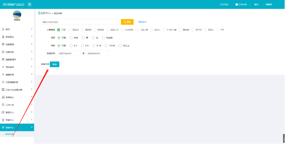Screen dimensions: 285x144
Task: Expand the 首页 chevron in sidebar
Action: (x=32, y=29)
